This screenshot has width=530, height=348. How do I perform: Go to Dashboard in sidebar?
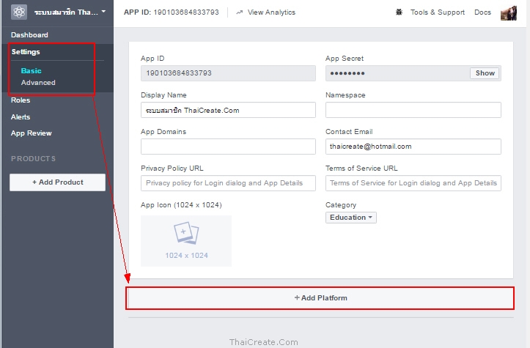pyautogui.click(x=29, y=35)
